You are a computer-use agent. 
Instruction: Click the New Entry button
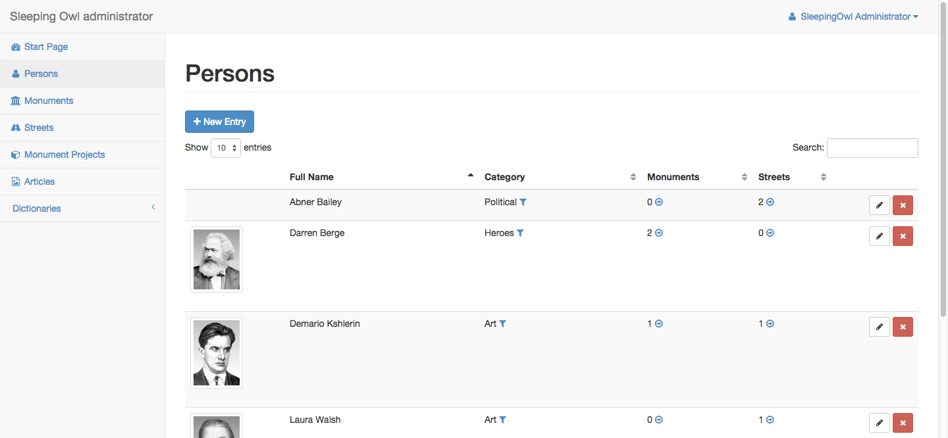pyautogui.click(x=219, y=122)
